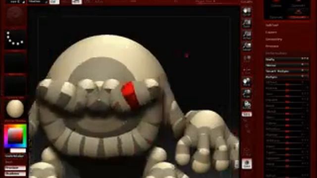
Task: Expand the SubTool sub-palette
Action: point(272,25)
